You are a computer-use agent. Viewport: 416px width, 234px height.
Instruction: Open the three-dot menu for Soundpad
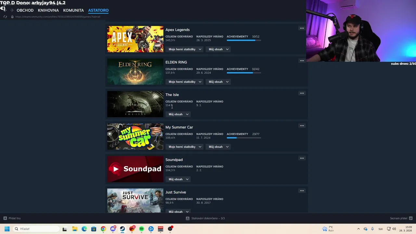pyautogui.click(x=302, y=158)
